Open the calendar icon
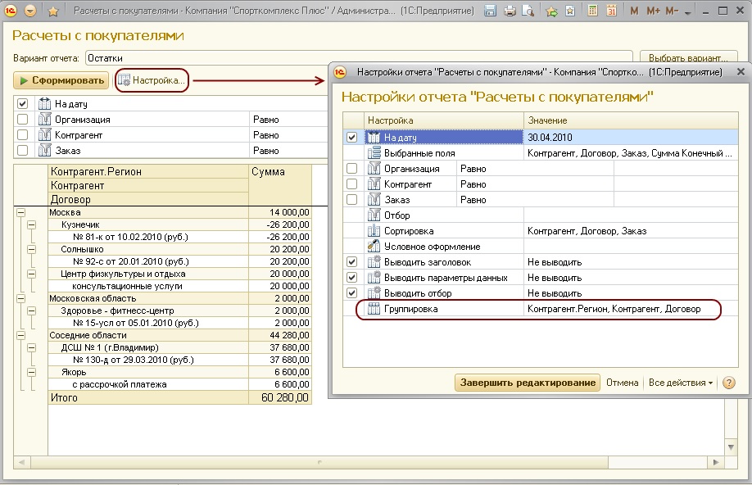 click(611, 11)
